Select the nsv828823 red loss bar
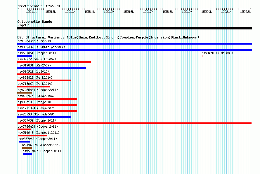 44,80
